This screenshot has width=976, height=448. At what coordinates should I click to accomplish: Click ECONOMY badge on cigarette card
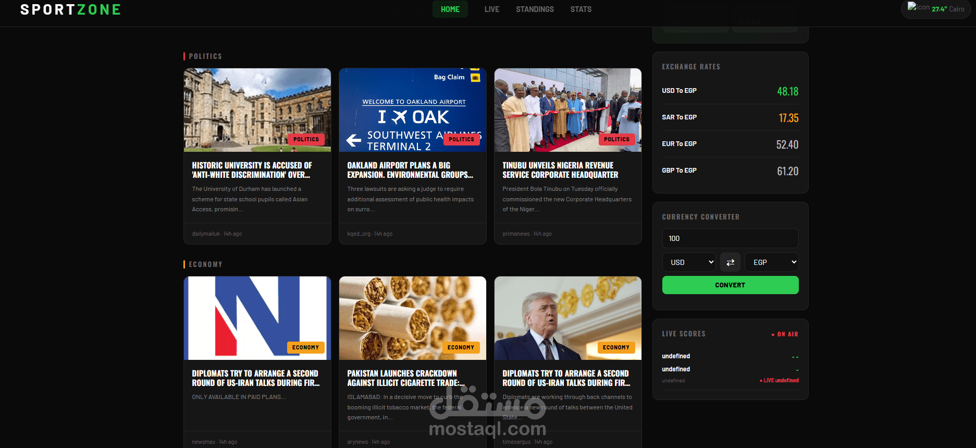461,347
